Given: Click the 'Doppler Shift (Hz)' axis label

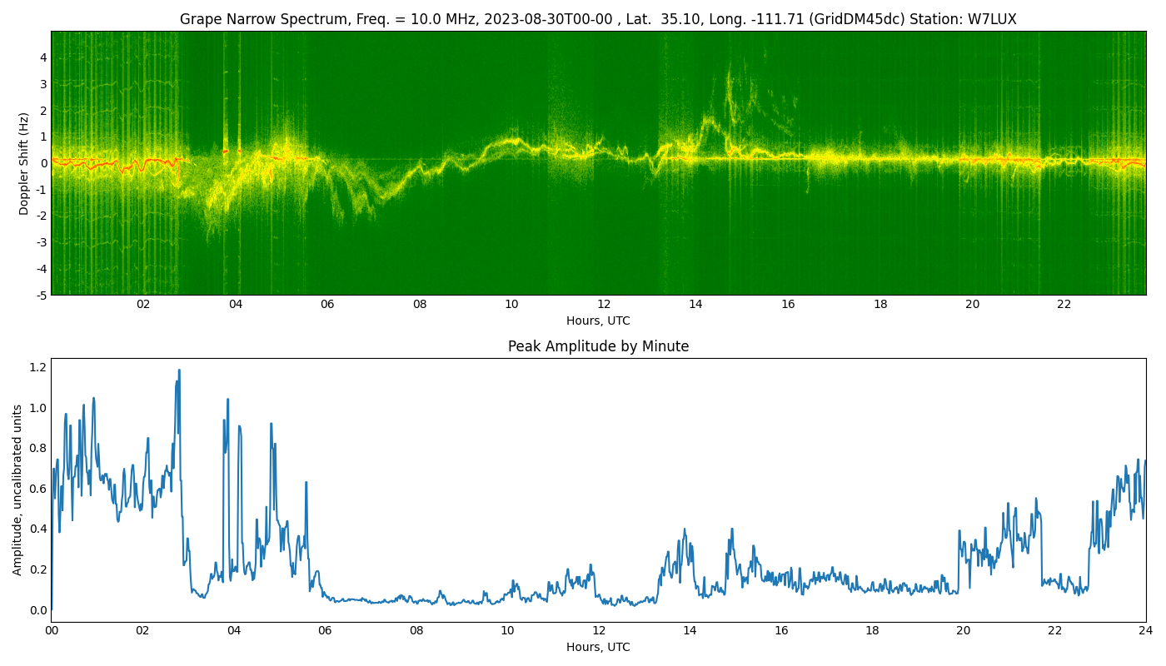Looking at the screenshot, I should click(x=24, y=163).
